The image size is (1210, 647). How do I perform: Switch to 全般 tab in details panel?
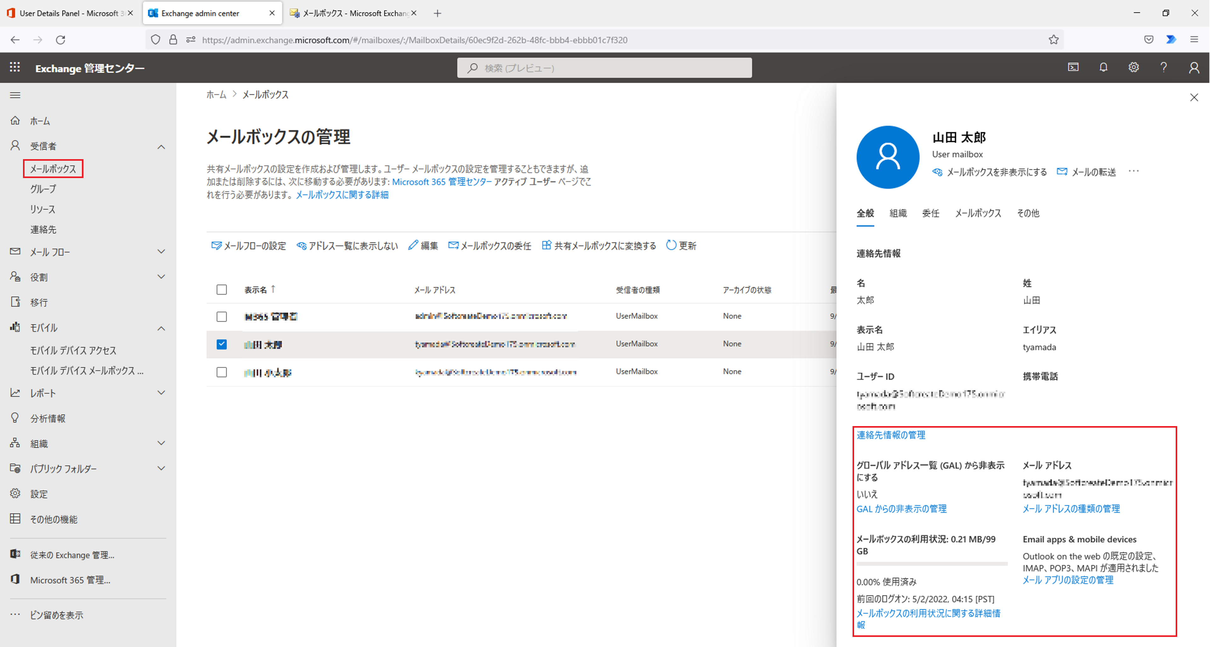865,213
